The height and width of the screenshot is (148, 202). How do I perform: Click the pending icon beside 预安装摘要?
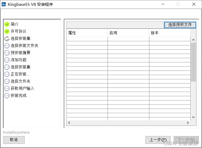pyautogui.click(x=7, y=53)
